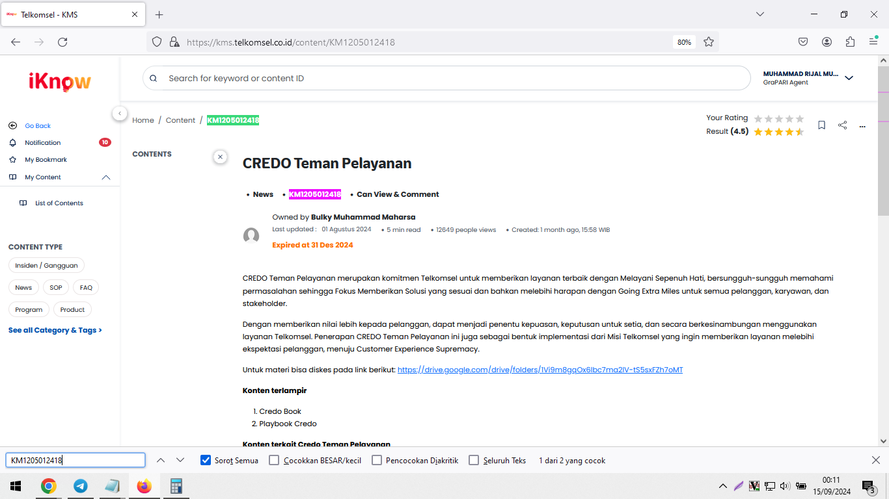Rate content with the third star
Screen dimensions: 889x499
779,118
